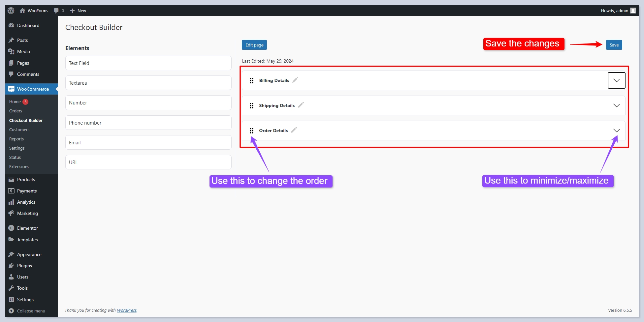Save the checkout builder changes

[614, 45]
